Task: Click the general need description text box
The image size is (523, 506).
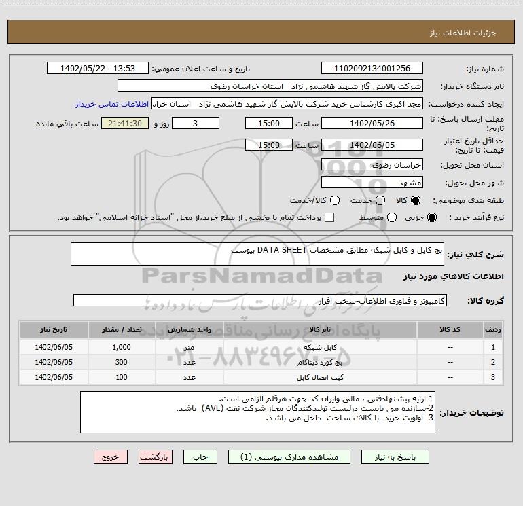Action: 257,254
